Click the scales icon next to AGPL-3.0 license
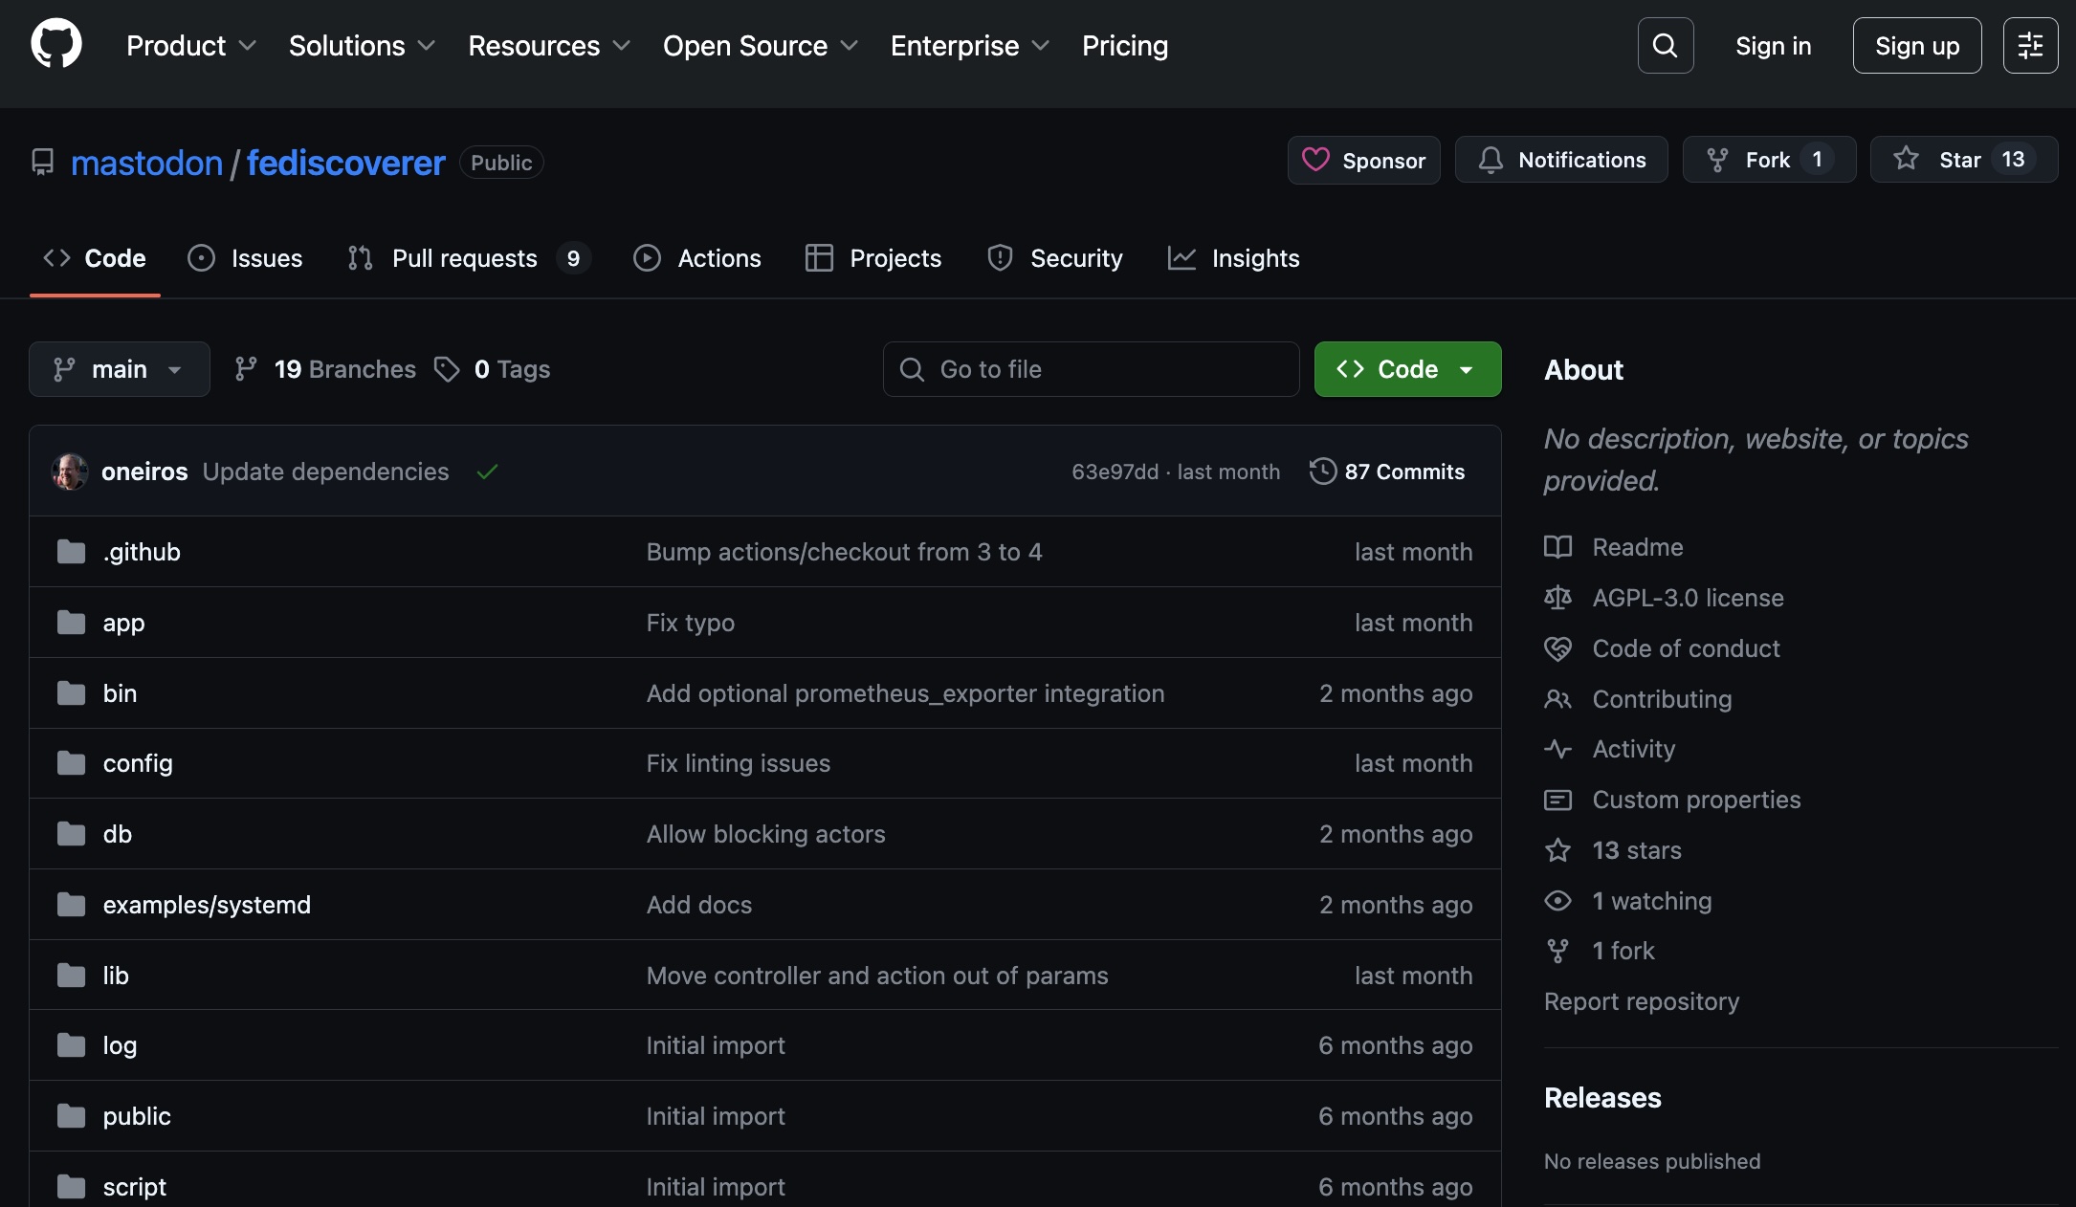The height and width of the screenshot is (1207, 2076). (1557, 598)
